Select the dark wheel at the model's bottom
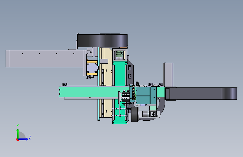 pos(135,114)
